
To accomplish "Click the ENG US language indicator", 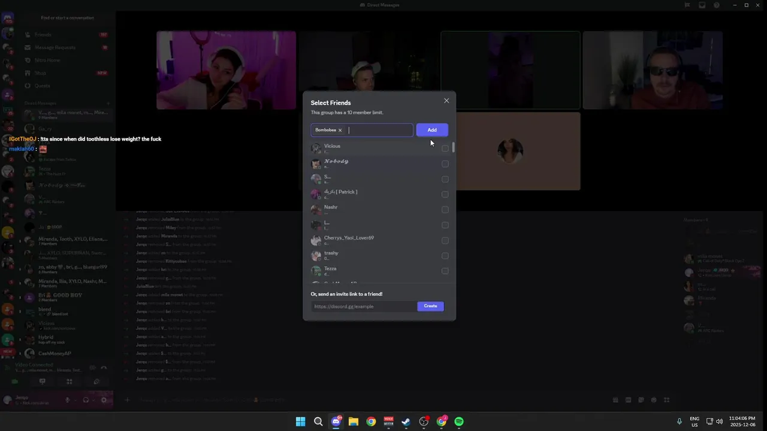I will (694, 421).
